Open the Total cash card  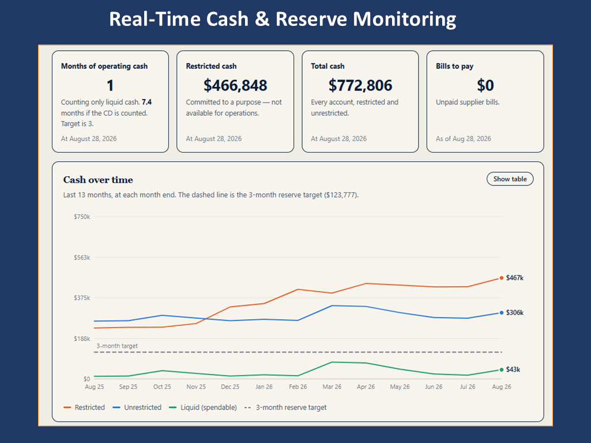click(360, 102)
